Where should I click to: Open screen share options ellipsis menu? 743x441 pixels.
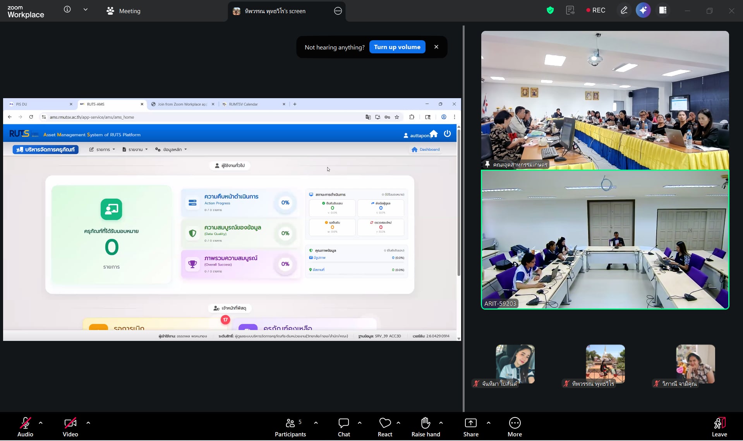point(338,11)
